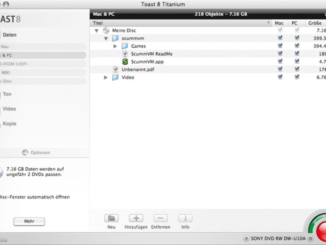Image resolution: width=326 pixels, height=245 pixels.
Task: Toggle Mac checkbox for Meine Disc
Action: [x=280, y=30]
